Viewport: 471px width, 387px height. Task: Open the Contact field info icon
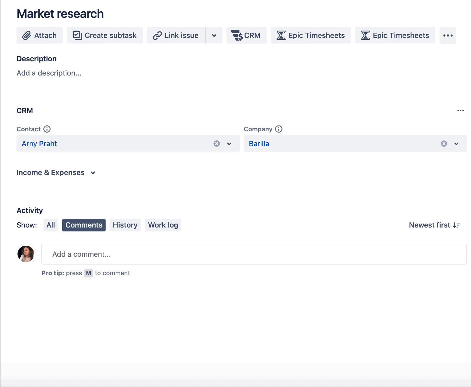point(47,129)
